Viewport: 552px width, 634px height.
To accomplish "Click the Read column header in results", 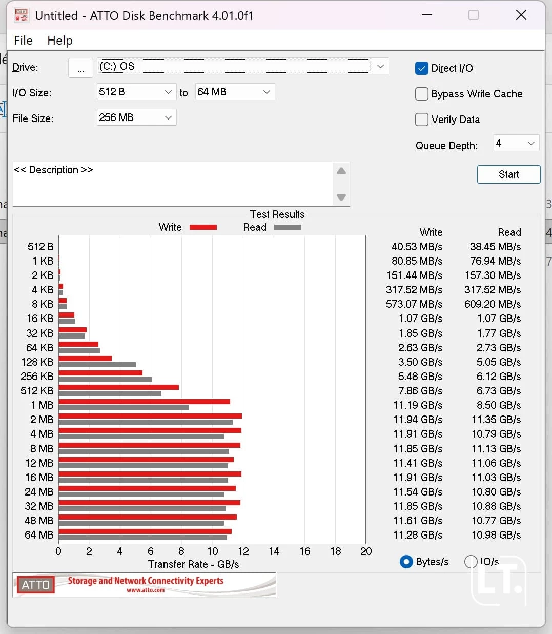I will pos(509,232).
